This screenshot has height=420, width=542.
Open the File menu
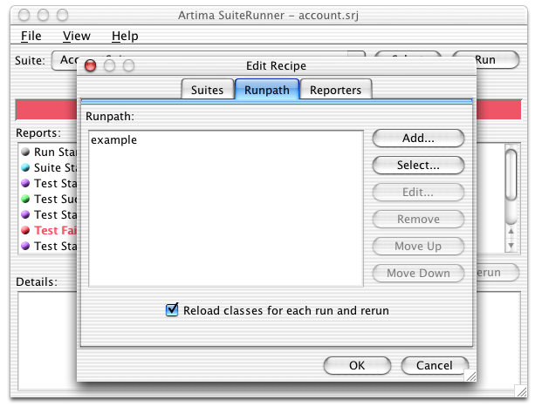(x=31, y=36)
